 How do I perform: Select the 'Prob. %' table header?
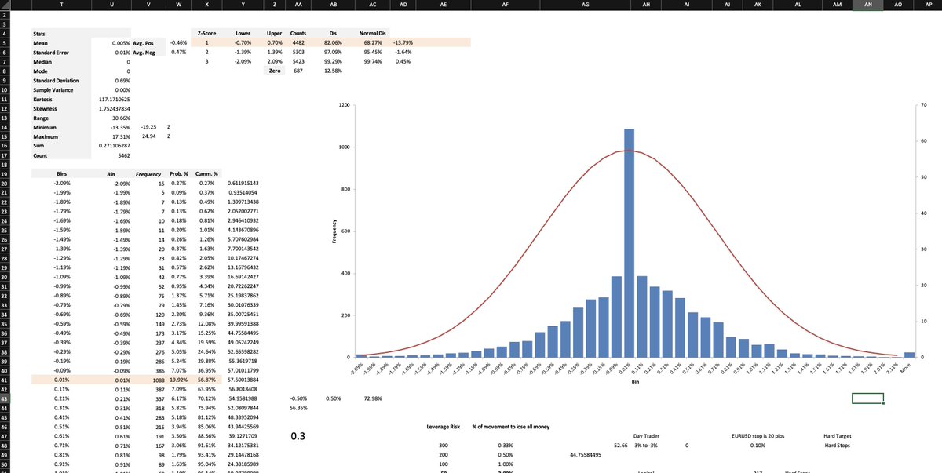pos(179,173)
